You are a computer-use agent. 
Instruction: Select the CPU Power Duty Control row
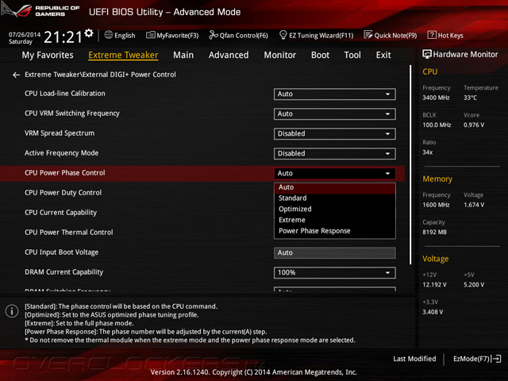point(63,193)
